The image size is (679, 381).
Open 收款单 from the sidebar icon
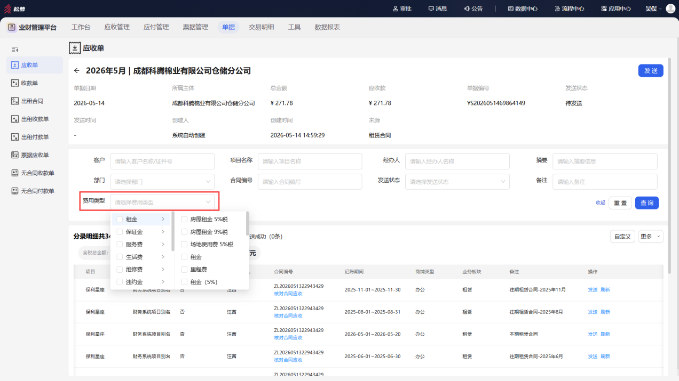(x=15, y=83)
